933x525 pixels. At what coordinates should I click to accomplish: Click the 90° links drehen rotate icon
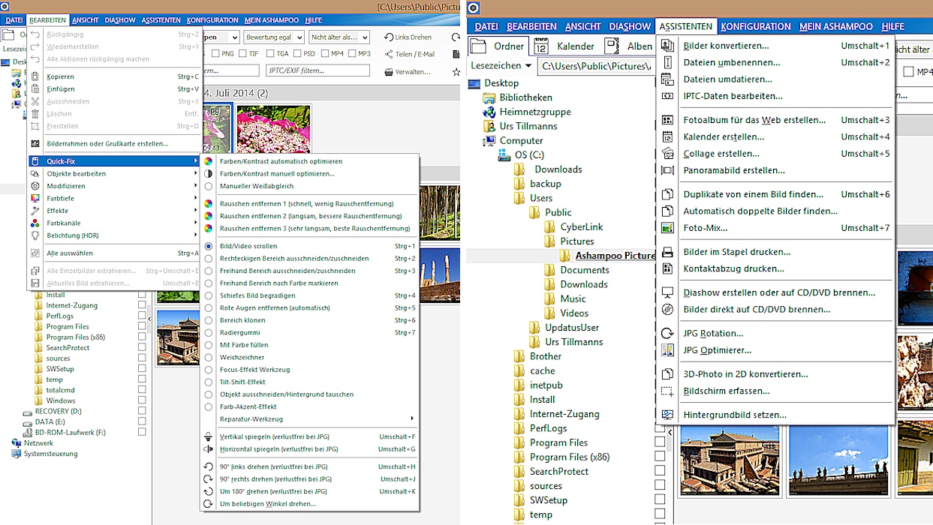(x=209, y=466)
